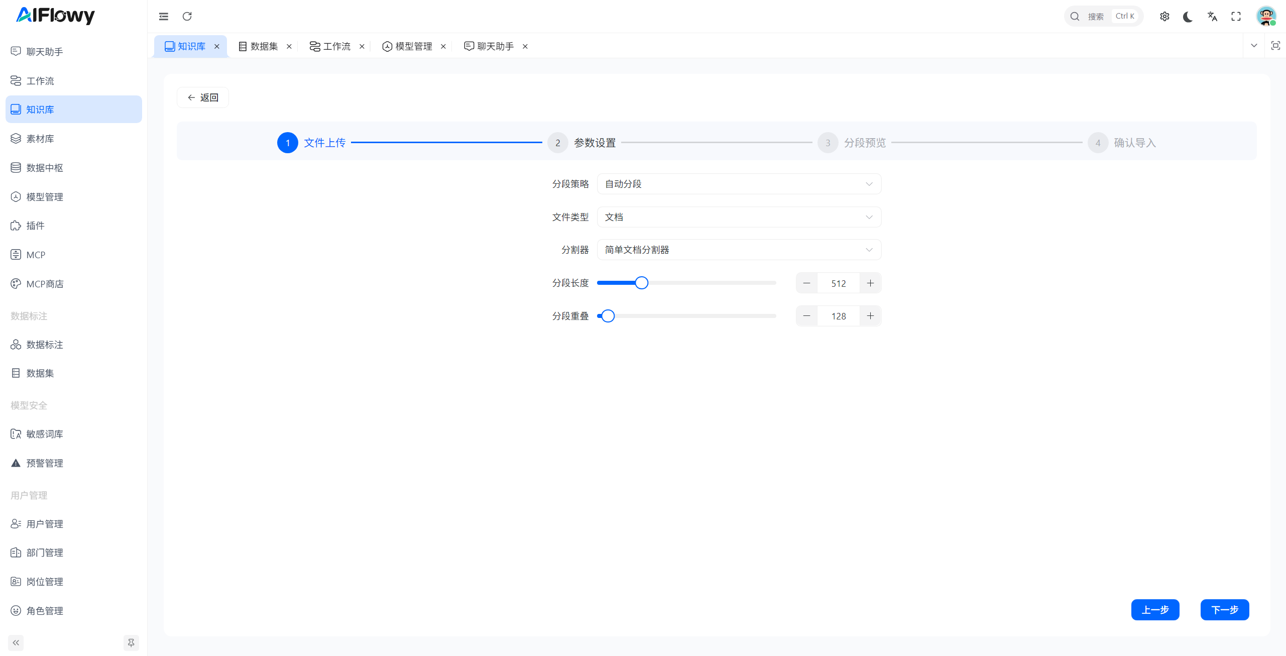Image resolution: width=1286 pixels, height=656 pixels.
Task: Expand the 文件类型 dropdown
Action: [x=739, y=217]
